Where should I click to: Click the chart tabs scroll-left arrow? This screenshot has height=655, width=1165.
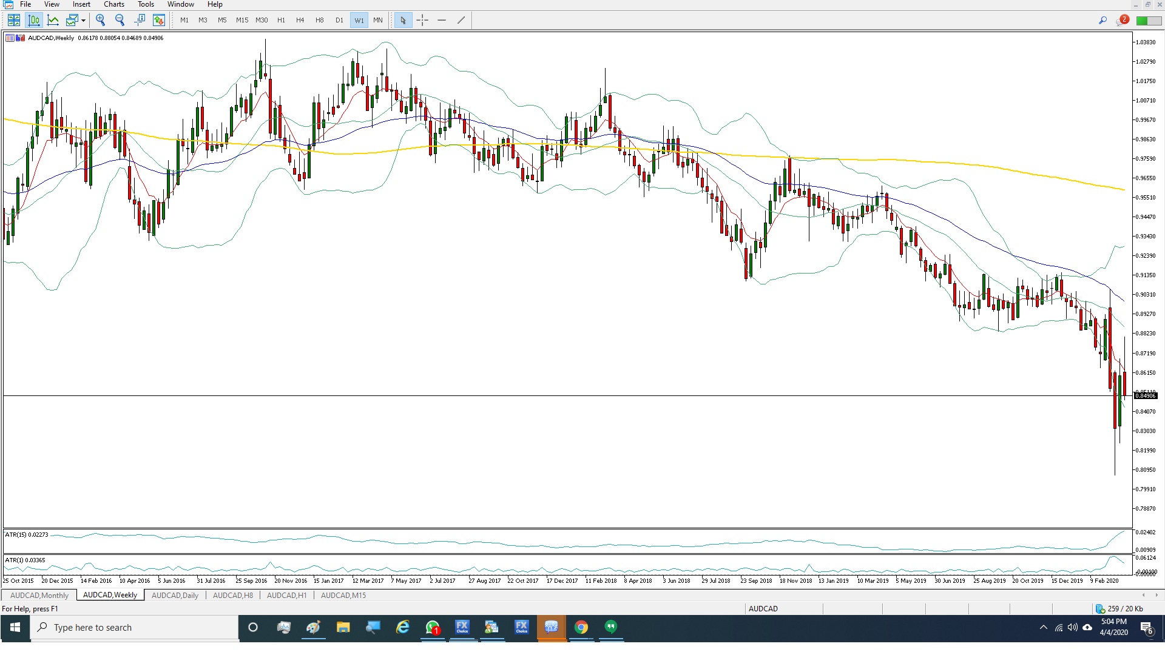1144,595
